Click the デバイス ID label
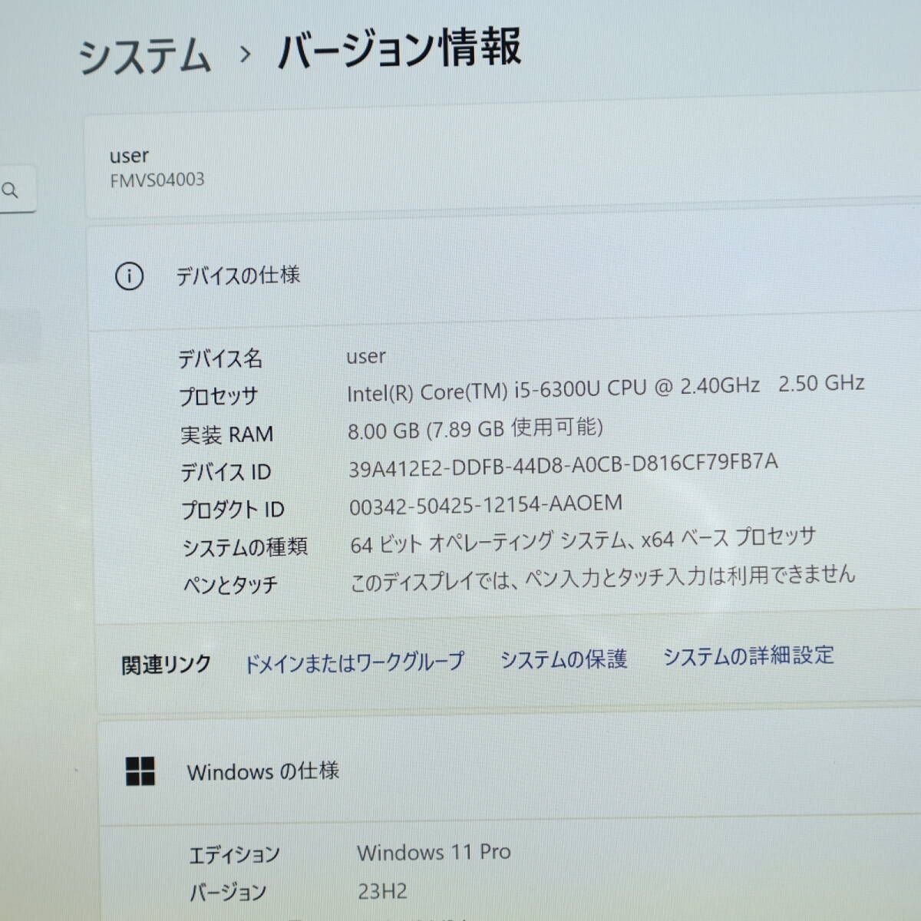This screenshot has height=921, width=921. click(x=226, y=472)
